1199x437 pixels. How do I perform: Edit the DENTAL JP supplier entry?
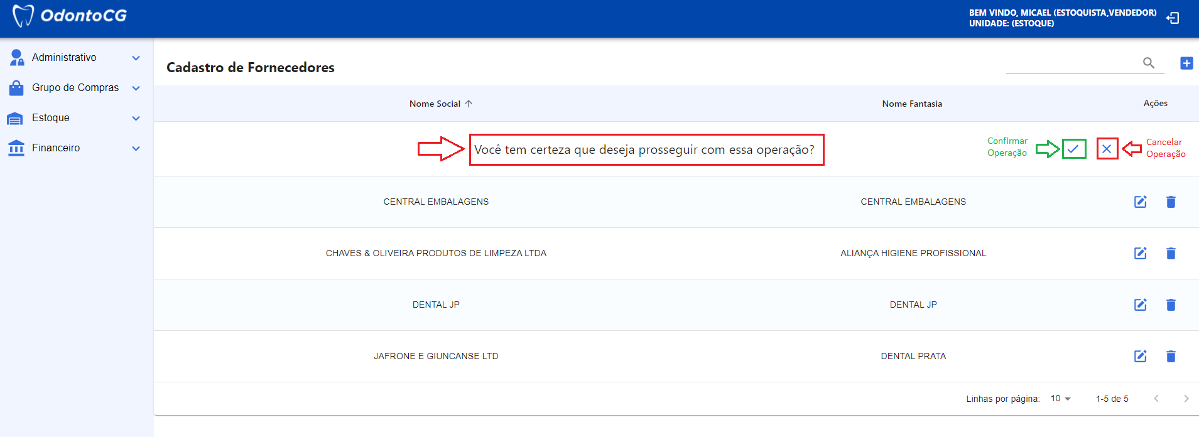point(1140,305)
